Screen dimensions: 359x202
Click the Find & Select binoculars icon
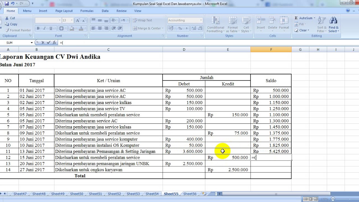click(333, 20)
